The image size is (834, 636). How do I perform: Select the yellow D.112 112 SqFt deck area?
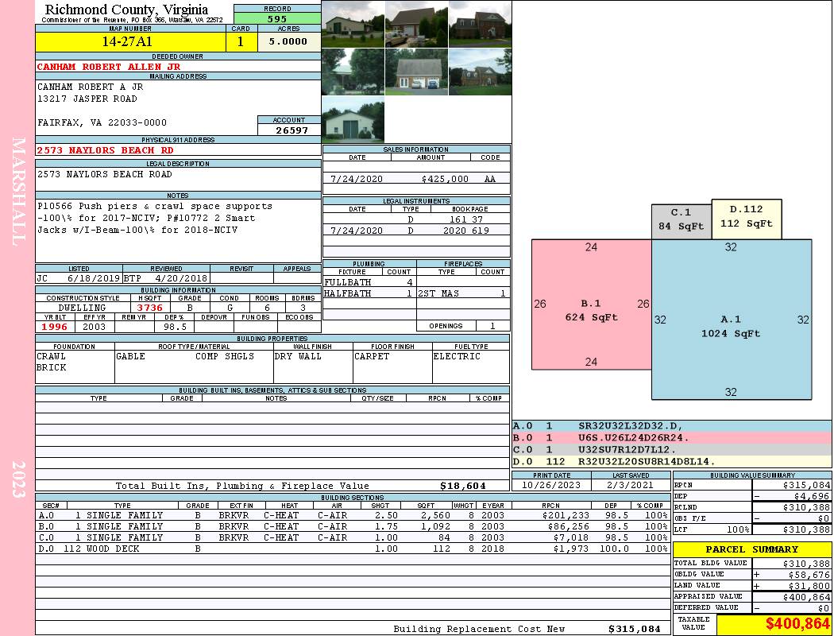coord(746,219)
